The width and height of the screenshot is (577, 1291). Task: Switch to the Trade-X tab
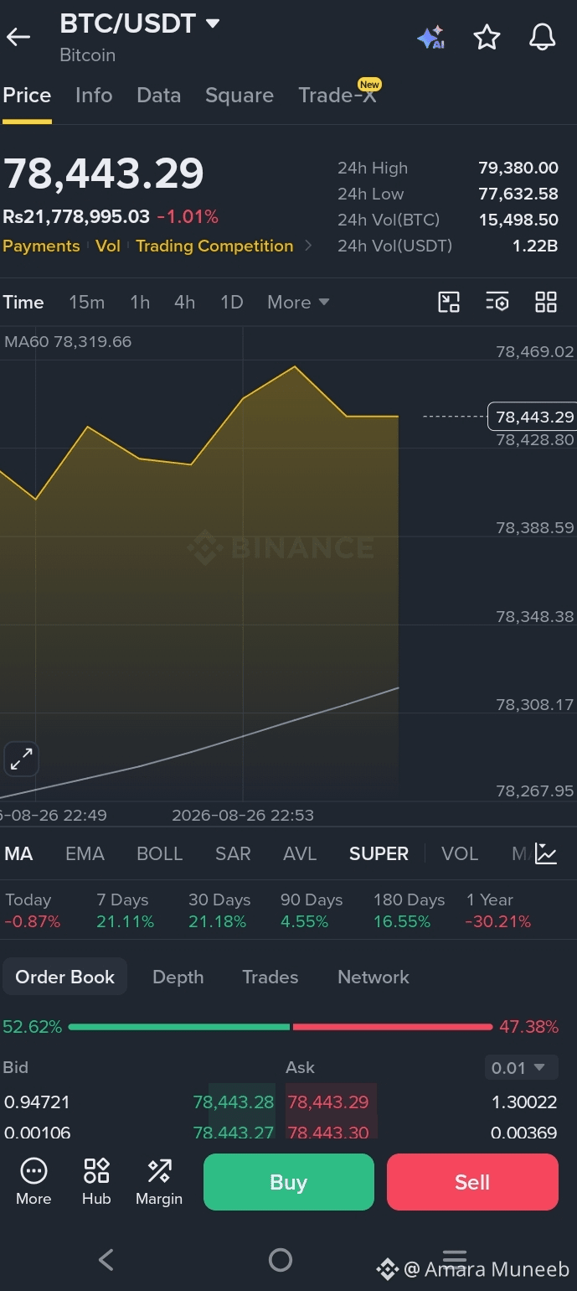339,94
